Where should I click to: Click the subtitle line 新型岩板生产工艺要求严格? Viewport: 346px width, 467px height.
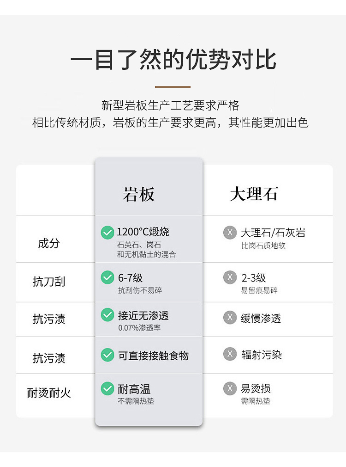click(171, 105)
